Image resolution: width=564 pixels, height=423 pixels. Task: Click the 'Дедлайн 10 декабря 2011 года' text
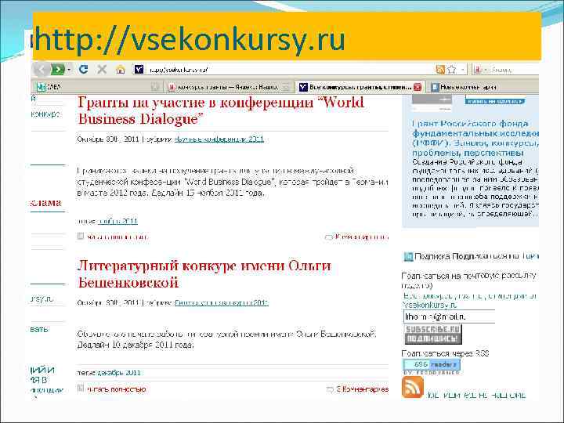pos(136,345)
